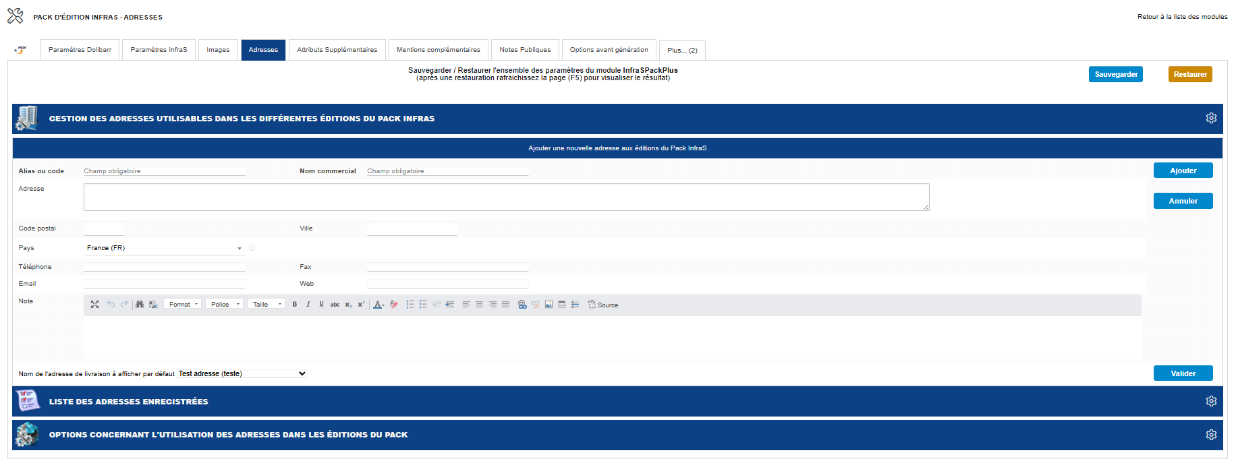This screenshot has height=459, width=1236.
Task: Insert bulleted list
Action: coord(423,305)
